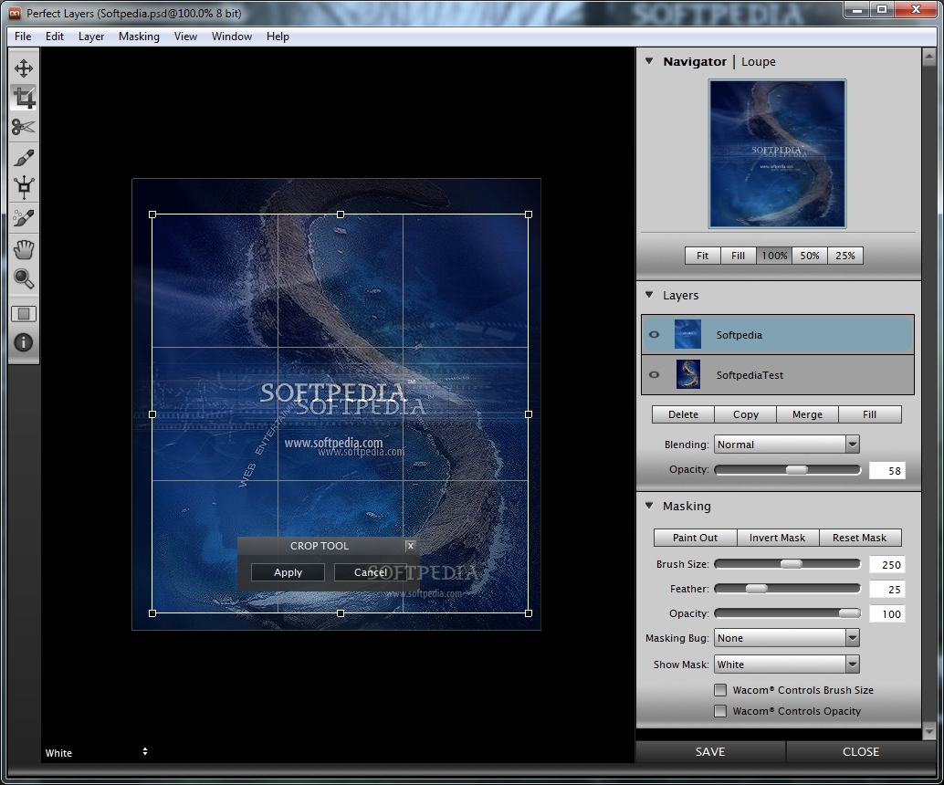The height and width of the screenshot is (785, 944).
Task: Click the Fill layer button
Action: (870, 414)
